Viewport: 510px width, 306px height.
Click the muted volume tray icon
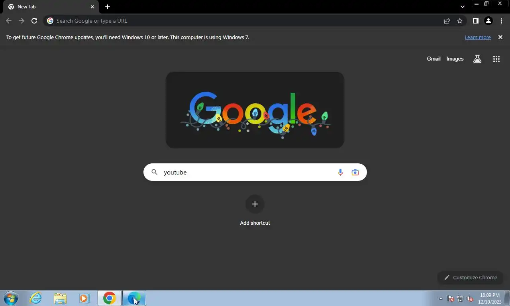coord(470,298)
